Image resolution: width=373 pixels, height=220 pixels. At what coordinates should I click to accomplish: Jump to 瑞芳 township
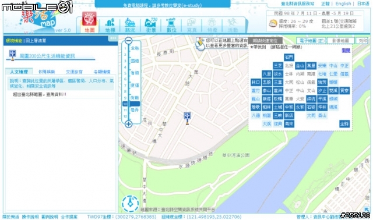(x=322, y=82)
